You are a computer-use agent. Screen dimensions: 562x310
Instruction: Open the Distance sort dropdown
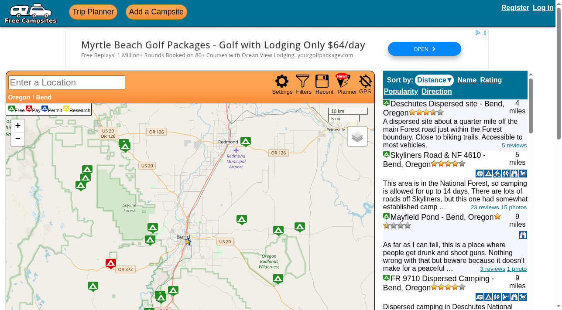[x=434, y=80]
